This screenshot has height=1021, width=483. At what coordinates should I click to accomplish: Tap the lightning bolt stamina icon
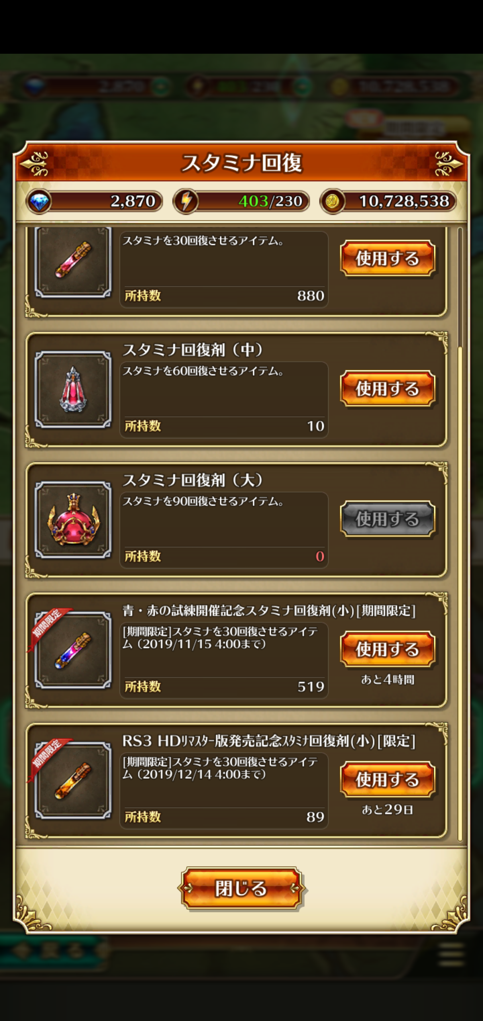tap(186, 202)
